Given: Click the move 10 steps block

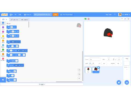Looking at the screenshot, I should click(x=12, y=27).
